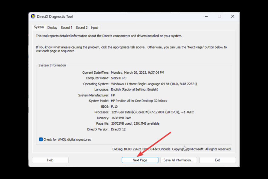Click the HP Pavilion All-in-One Desktop model value
Screen dimensions: 268x179
coord(139,101)
